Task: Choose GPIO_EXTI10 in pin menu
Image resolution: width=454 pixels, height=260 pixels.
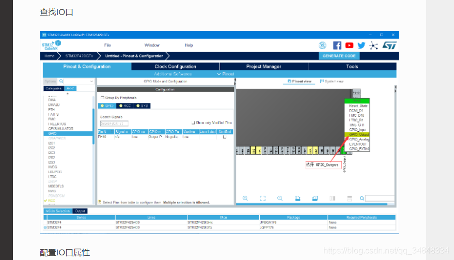Action: click(357, 149)
